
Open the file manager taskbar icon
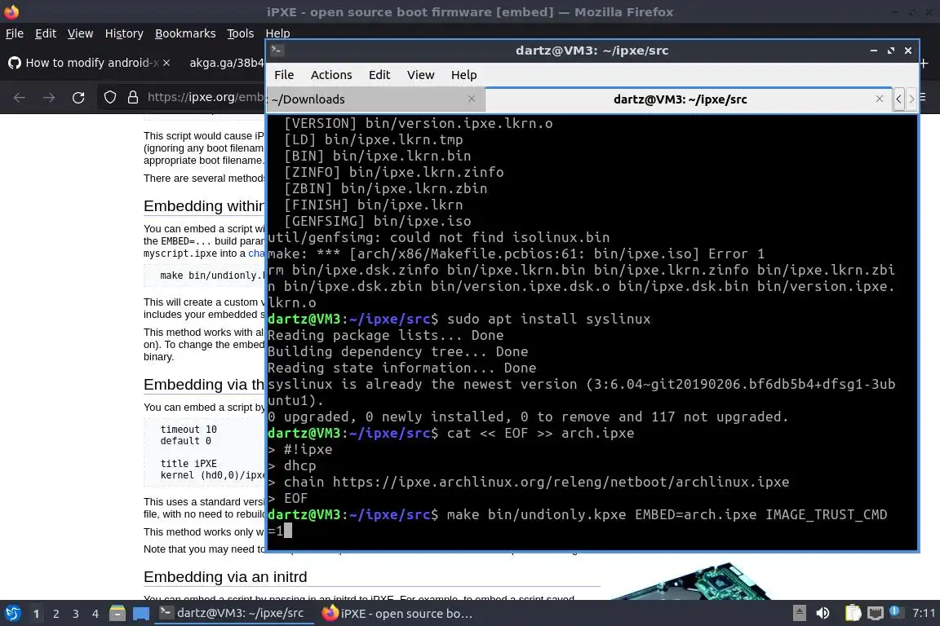[117, 614]
